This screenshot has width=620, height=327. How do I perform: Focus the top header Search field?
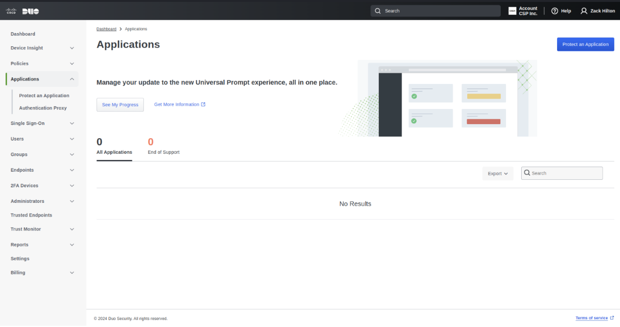tap(436, 11)
